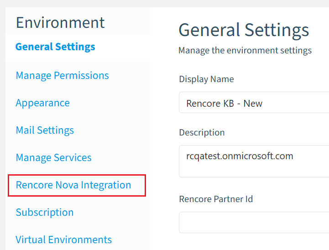Click Rencore Nova Integration link

[x=73, y=185]
